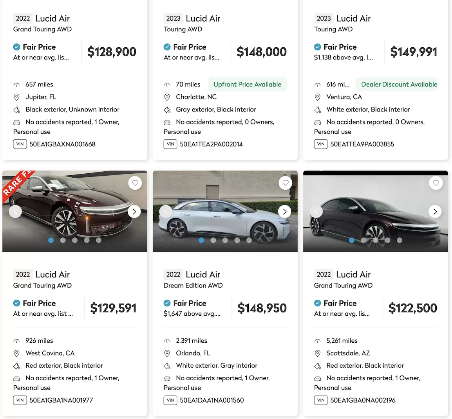
Task: Save the West Covina Lucid Air with heart icon
Action: pyautogui.click(x=135, y=183)
